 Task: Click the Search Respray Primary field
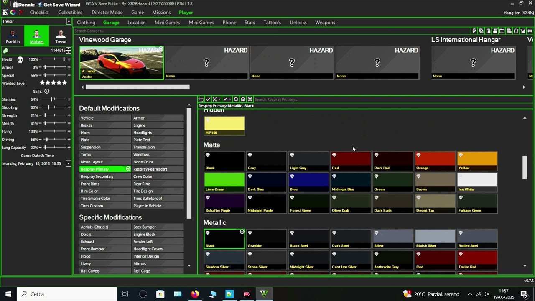click(x=393, y=99)
